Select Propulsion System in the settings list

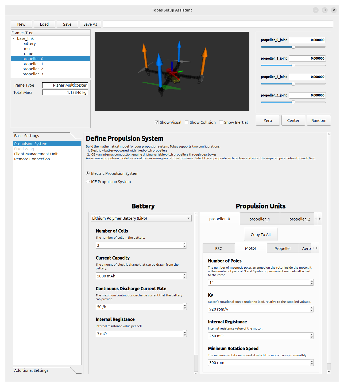pos(47,144)
